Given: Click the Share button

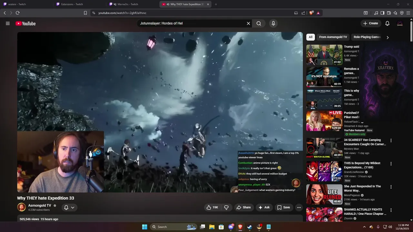Looking at the screenshot, I should click(244, 208).
